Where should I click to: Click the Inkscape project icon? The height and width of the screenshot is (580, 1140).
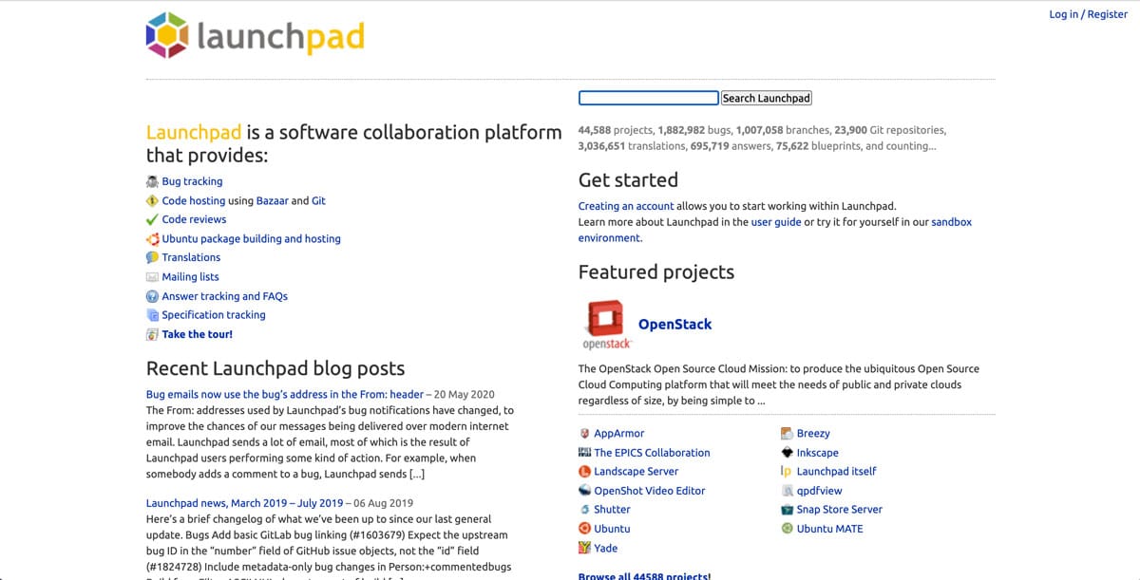(787, 453)
